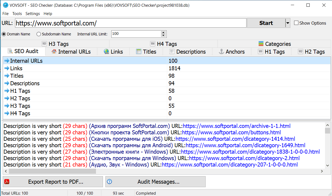Open the Start button dropdown arrow
Screen dimensions: 332x196
pos(288,23)
